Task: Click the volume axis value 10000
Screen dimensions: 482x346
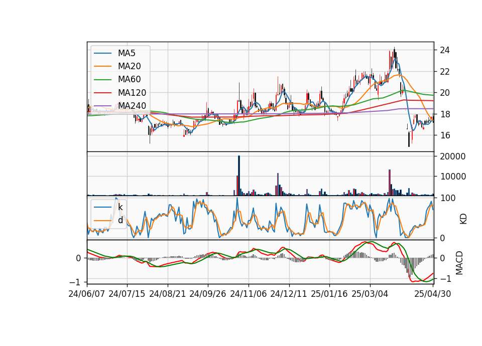Action: tap(453, 177)
